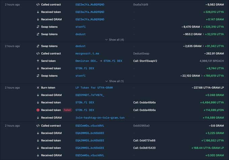This screenshot has height=160, width=229.
Task: Click Call: 0xdda48b6a on failed pTON row
Action: pyautogui.click(x=144, y=110)
